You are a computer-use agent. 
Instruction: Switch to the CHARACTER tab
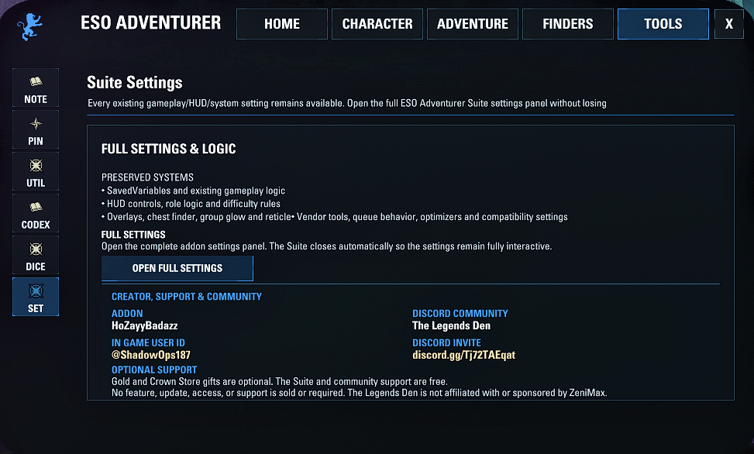[377, 23]
